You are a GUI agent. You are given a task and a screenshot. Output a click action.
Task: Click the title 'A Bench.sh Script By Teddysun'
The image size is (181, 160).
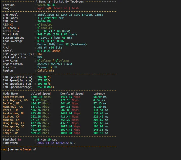pyautogui.click(x=59, y=2)
